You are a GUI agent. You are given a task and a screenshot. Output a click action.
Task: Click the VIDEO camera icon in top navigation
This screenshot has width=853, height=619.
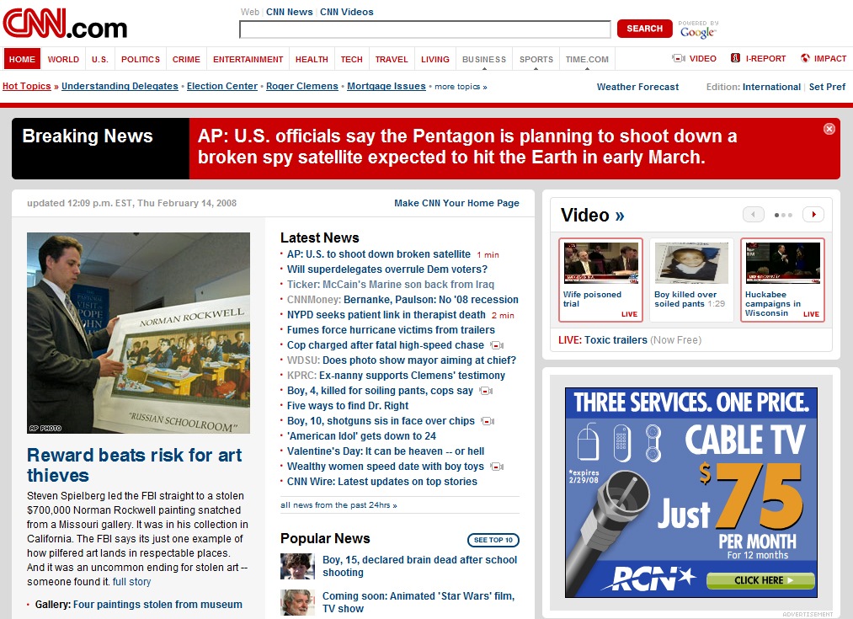pos(678,58)
